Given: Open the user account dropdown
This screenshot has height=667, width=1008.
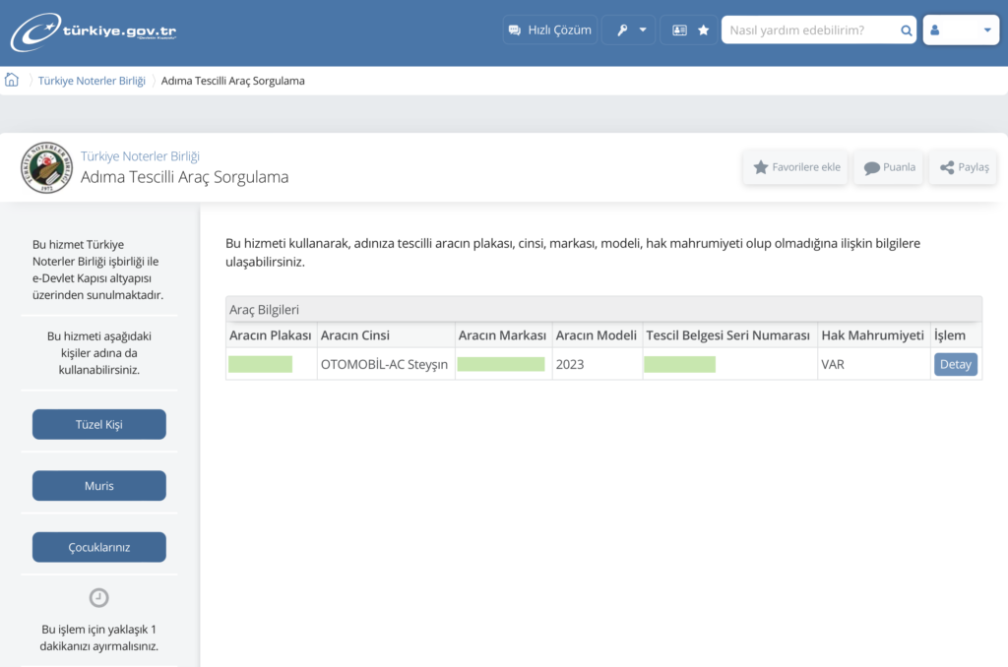Looking at the screenshot, I should (x=961, y=30).
